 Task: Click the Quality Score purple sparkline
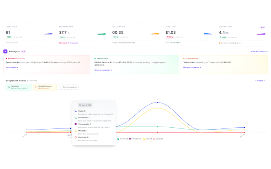(x=261, y=34)
